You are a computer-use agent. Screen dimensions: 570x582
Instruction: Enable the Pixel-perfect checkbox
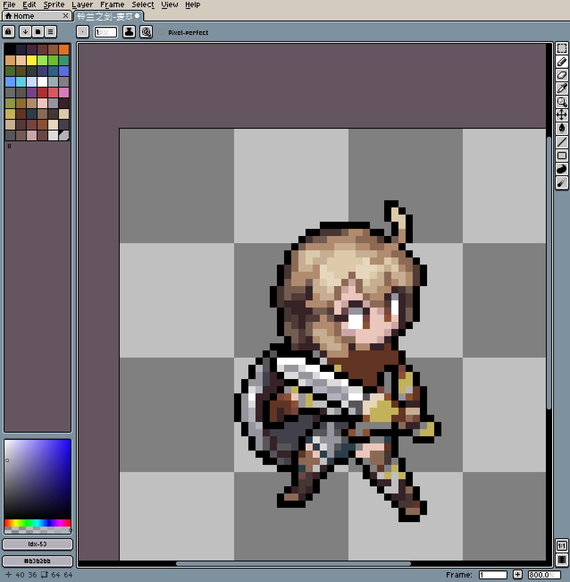click(161, 32)
